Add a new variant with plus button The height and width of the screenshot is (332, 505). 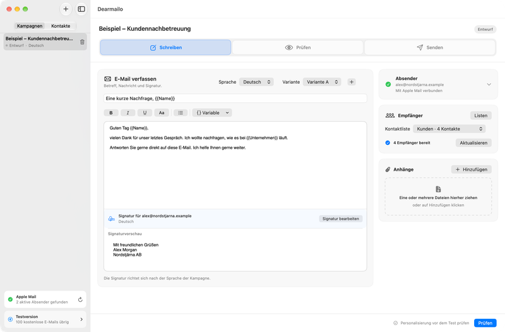pyautogui.click(x=352, y=82)
